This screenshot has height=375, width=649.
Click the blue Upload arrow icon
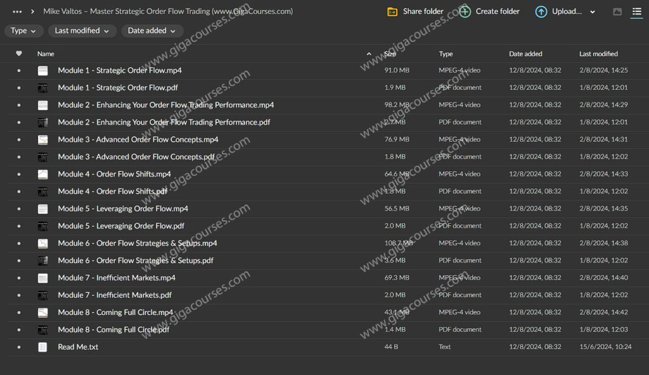541,11
